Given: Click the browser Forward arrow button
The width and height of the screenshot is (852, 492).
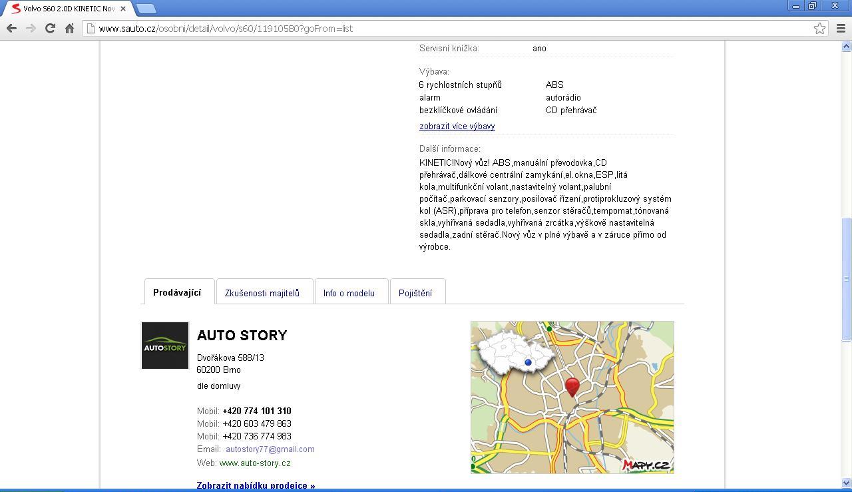Looking at the screenshot, I should pyautogui.click(x=31, y=28).
